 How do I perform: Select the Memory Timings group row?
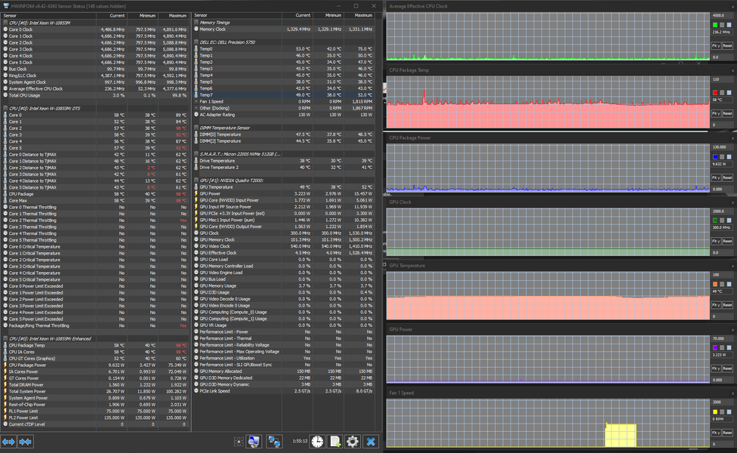click(x=284, y=23)
